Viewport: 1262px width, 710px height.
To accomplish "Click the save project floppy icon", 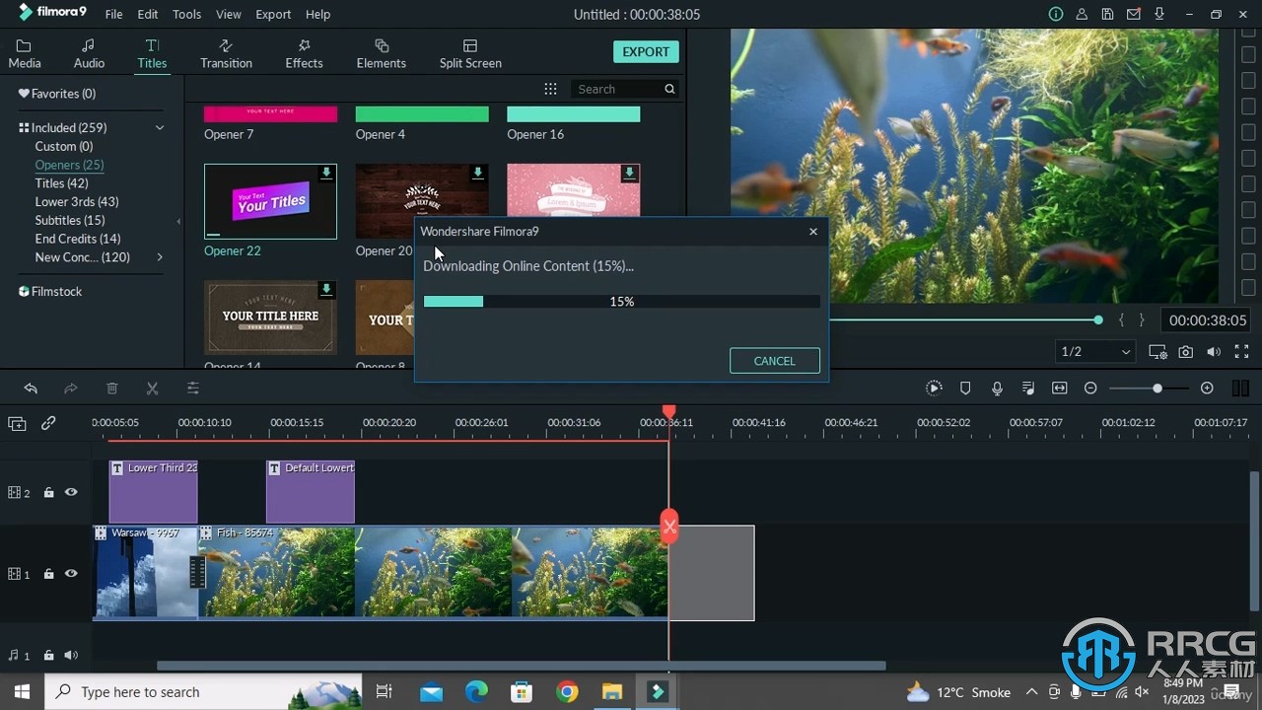I will coord(1108,15).
